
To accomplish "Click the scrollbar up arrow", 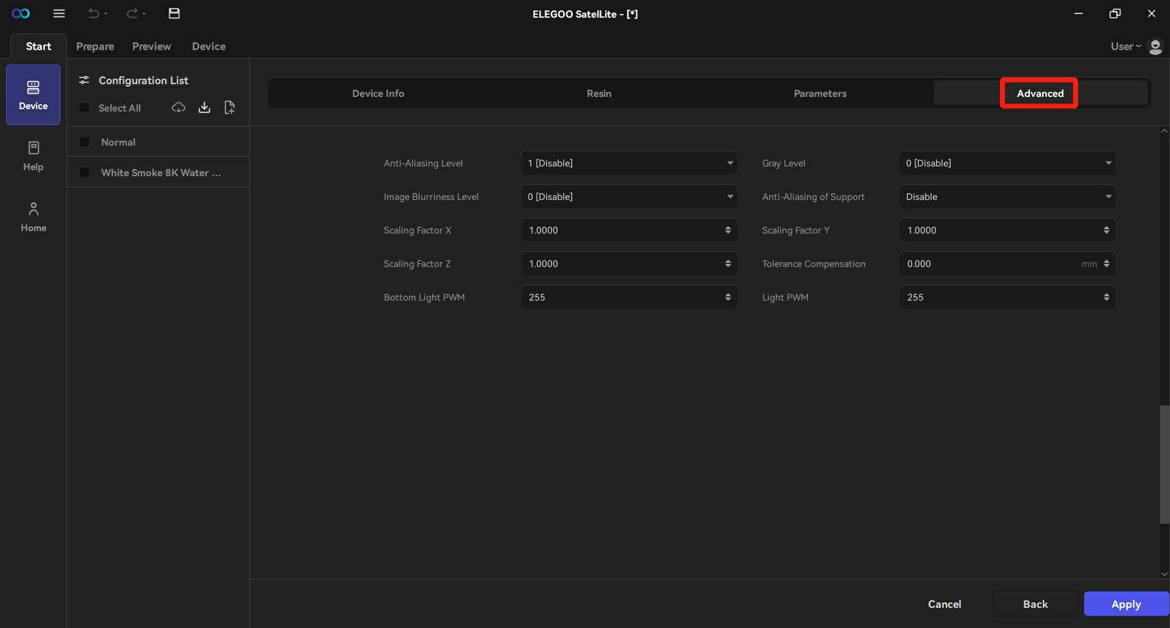I will (1165, 131).
